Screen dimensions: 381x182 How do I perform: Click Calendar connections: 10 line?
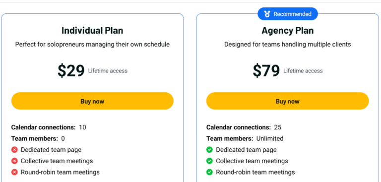(49, 127)
